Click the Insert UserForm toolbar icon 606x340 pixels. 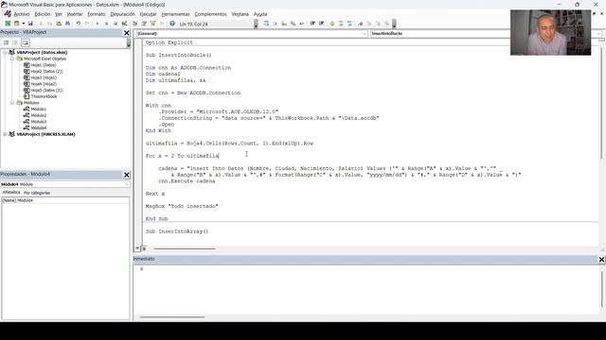pos(17,24)
